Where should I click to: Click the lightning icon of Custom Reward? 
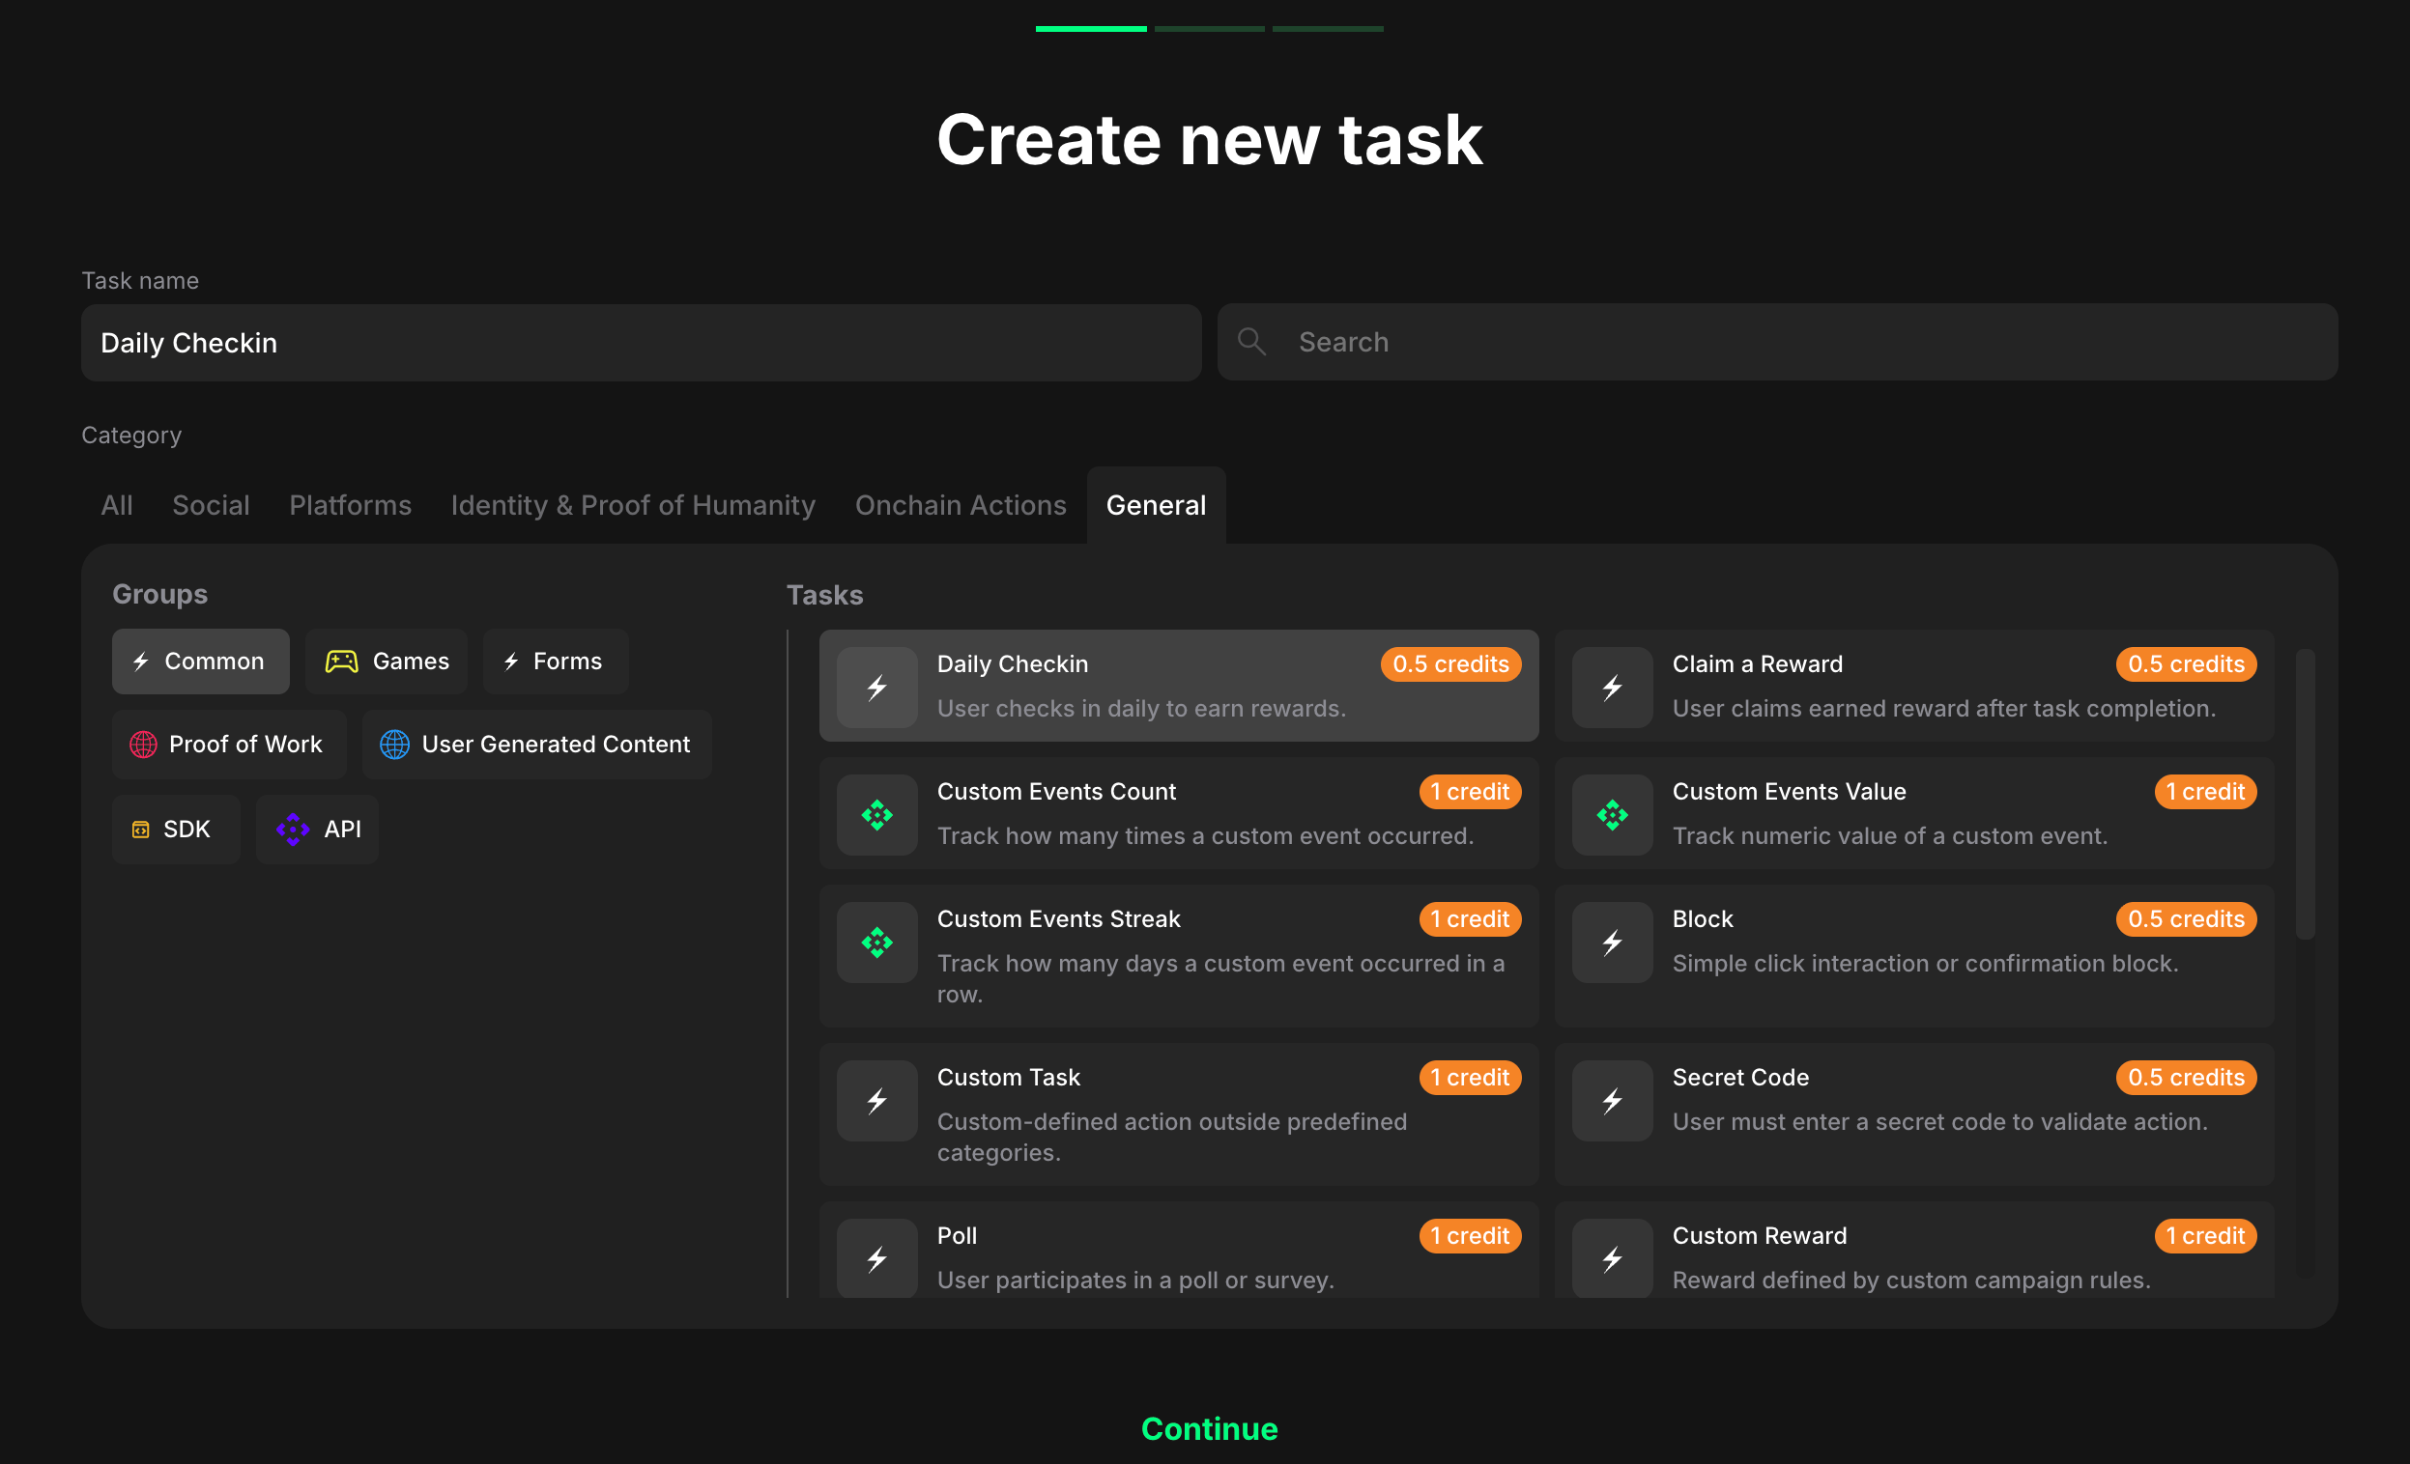(x=1612, y=1257)
